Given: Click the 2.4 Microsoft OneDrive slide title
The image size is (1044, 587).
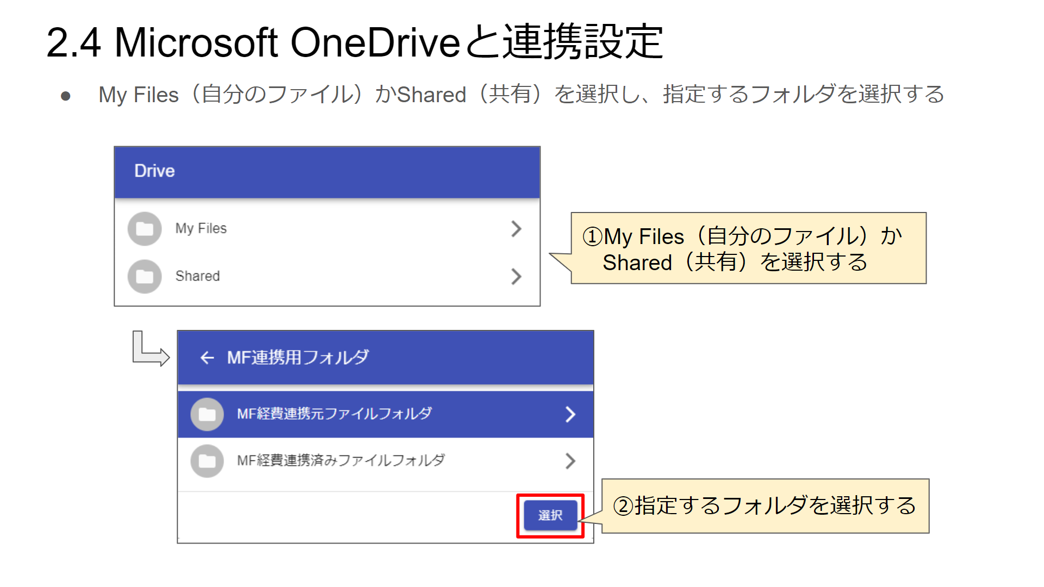Looking at the screenshot, I should point(355,42).
